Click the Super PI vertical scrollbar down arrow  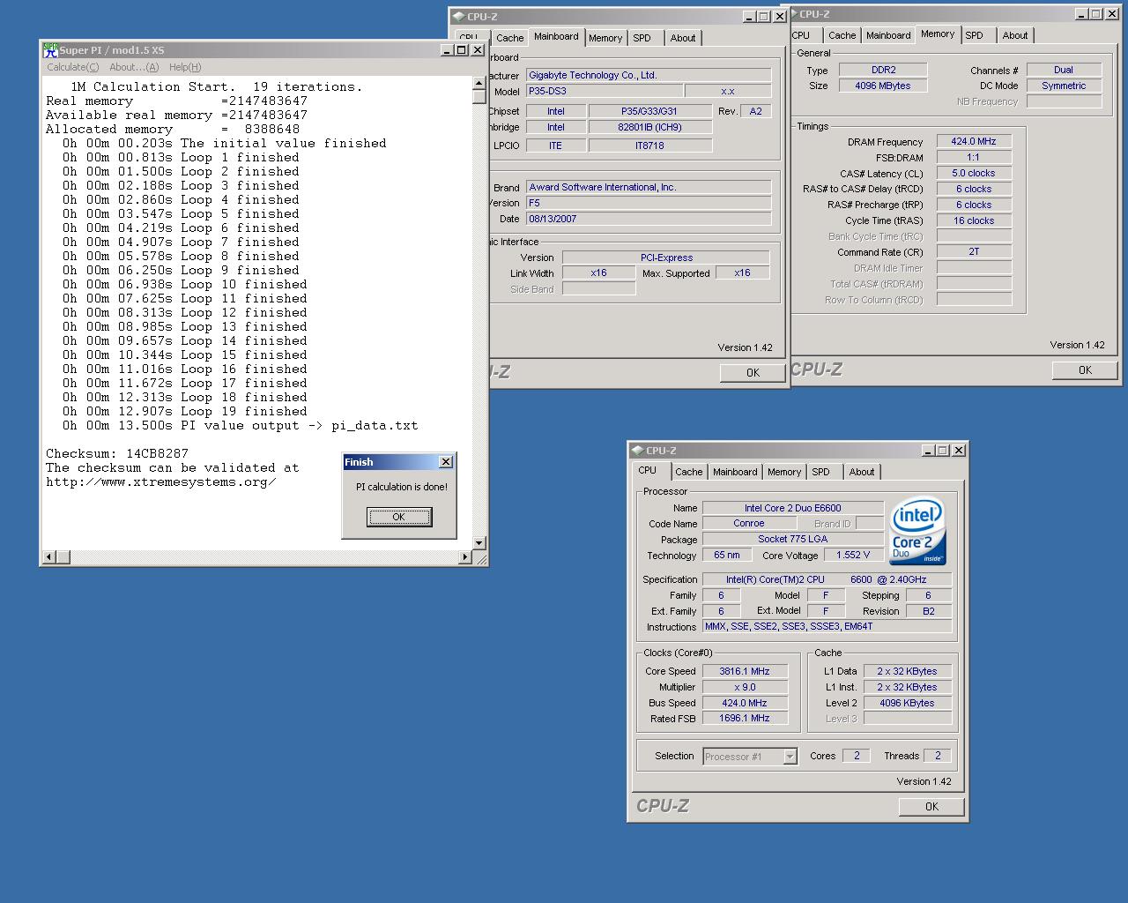click(x=479, y=542)
